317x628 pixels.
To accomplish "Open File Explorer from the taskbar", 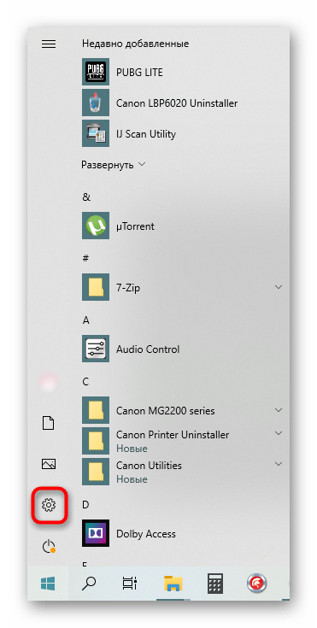I will click(173, 583).
